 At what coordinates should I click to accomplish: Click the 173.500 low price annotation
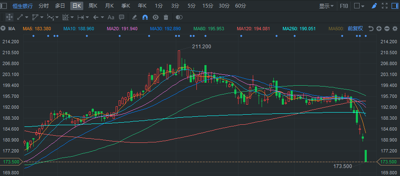pos(343,166)
